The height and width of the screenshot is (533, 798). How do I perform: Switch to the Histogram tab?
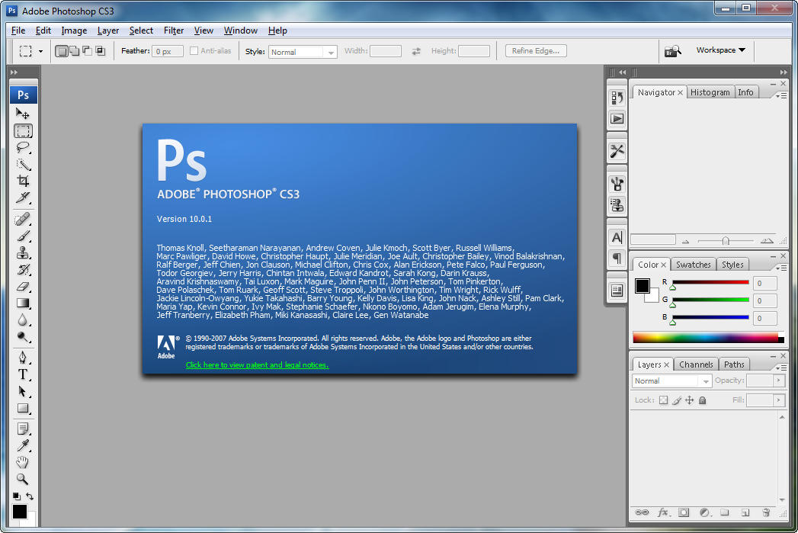[710, 92]
